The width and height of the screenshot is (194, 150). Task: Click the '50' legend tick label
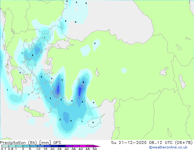(95, 149)
